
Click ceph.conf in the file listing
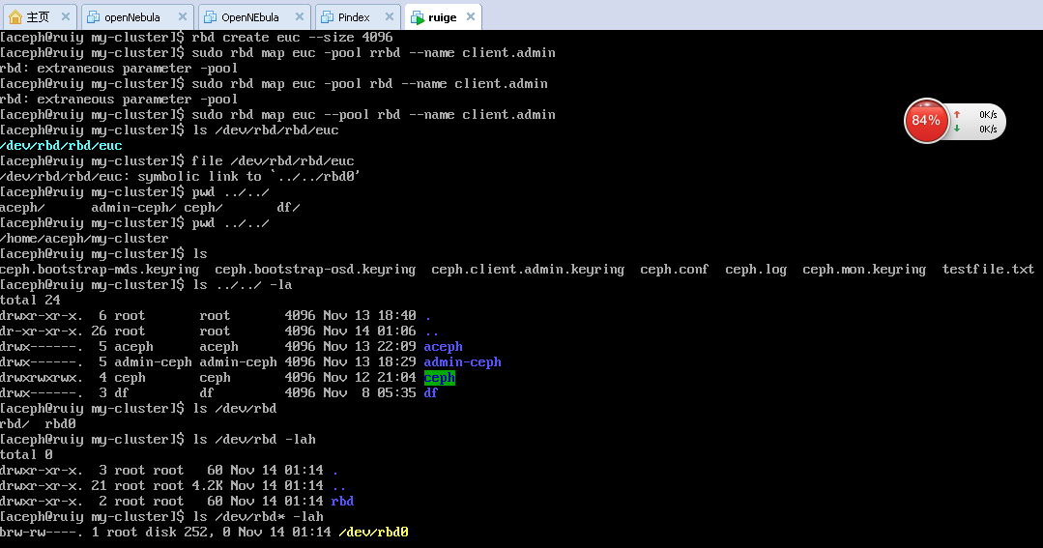point(674,270)
